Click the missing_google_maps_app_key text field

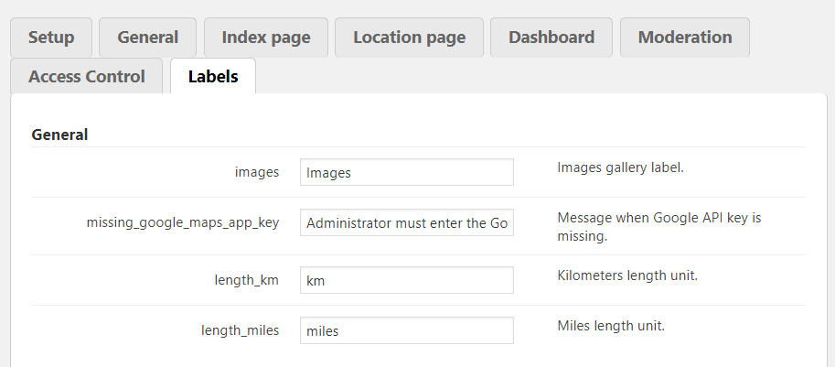coord(406,222)
